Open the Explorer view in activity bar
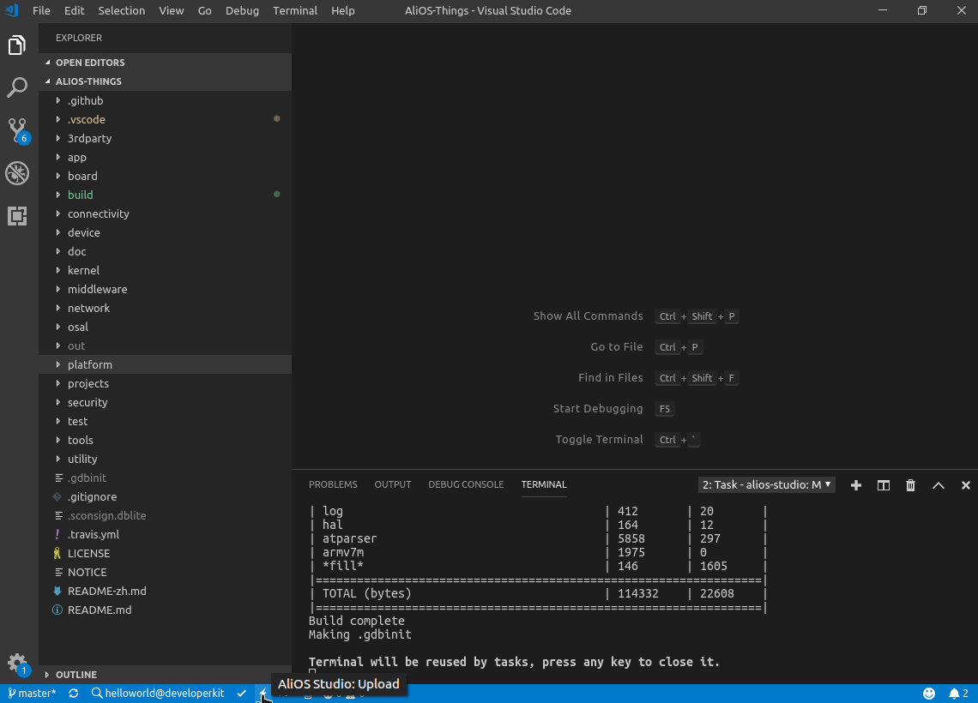 click(17, 45)
